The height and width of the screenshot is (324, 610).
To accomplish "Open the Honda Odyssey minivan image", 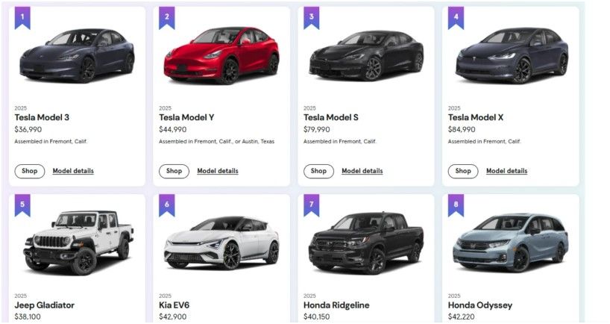I will pyautogui.click(x=511, y=243).
